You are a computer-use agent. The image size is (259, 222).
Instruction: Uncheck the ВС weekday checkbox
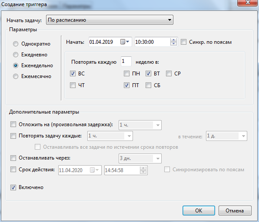pos(73,74)
